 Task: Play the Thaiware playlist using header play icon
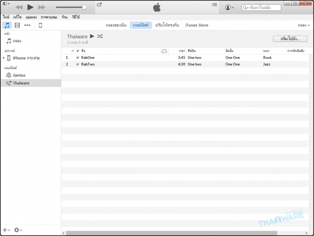coord(92,36)
